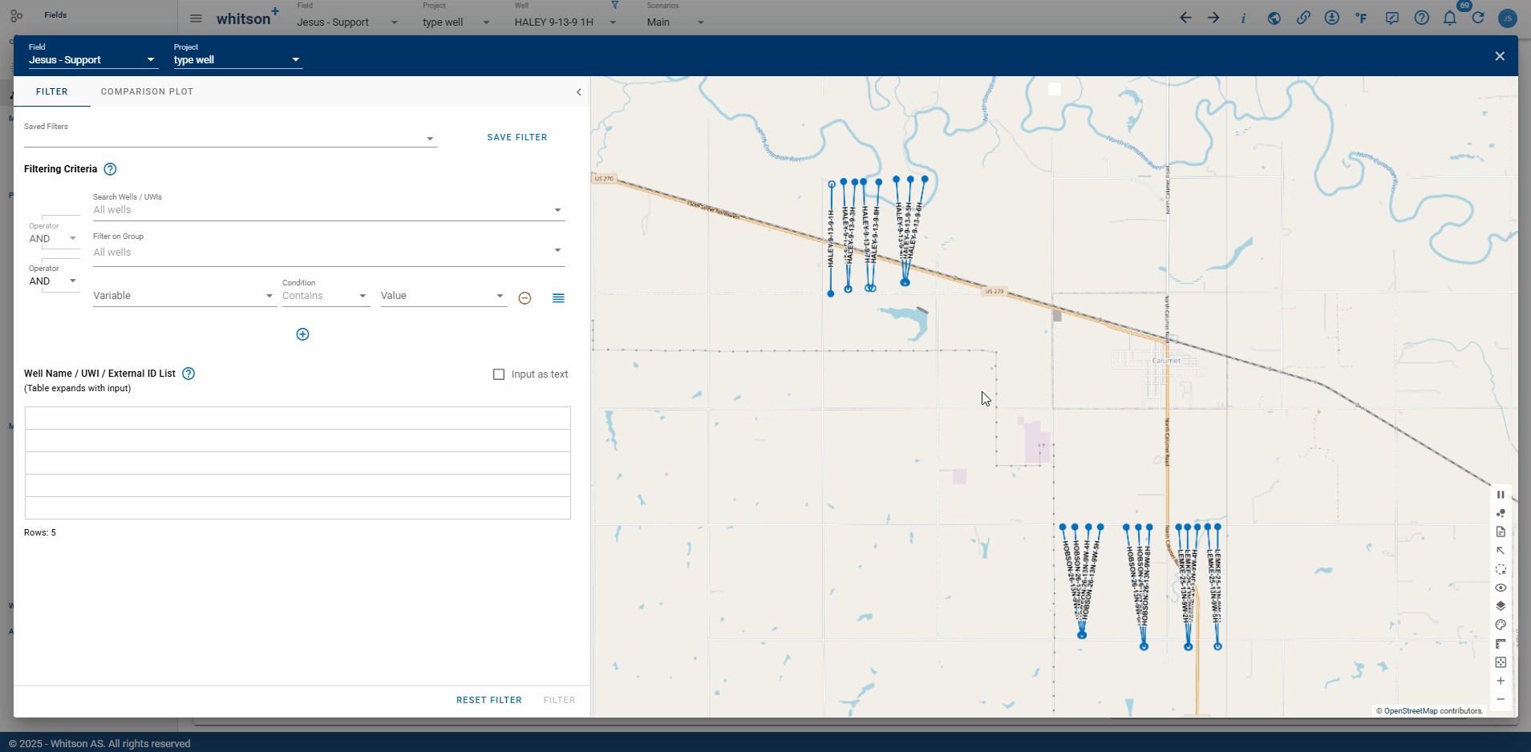Click the ruler measure tool
The width and height of the screenshot is (1531, 752).
[1501, 644]
